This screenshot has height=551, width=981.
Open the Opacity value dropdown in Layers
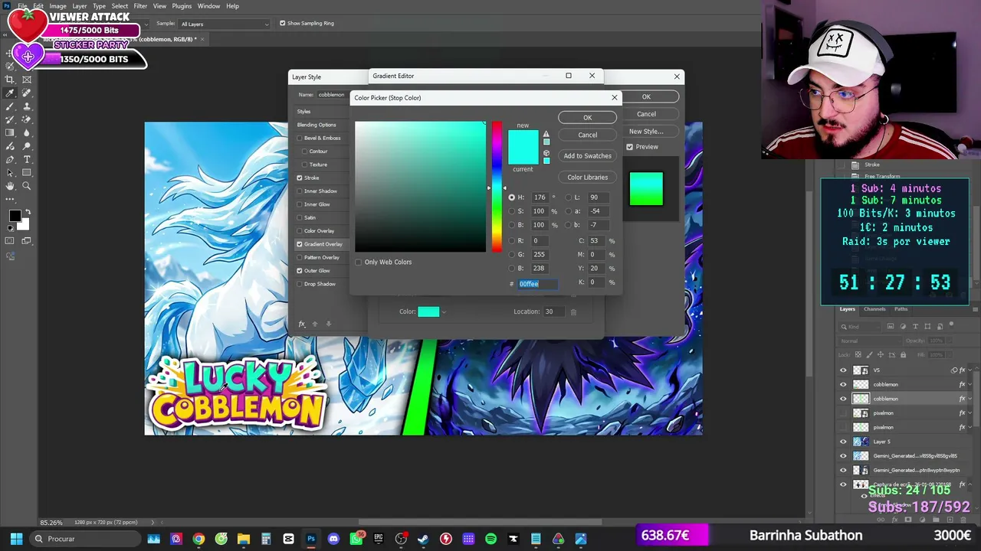(x=950, y=341)
